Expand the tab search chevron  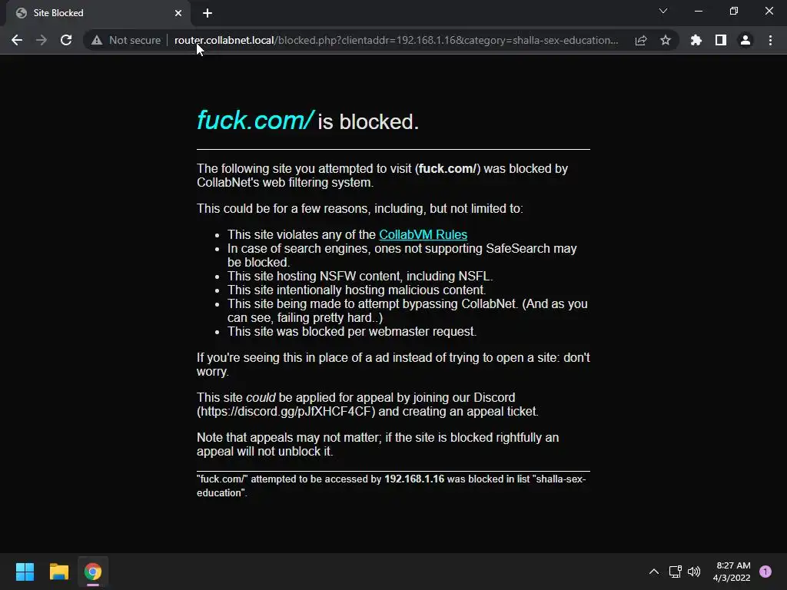pos(663,11)
